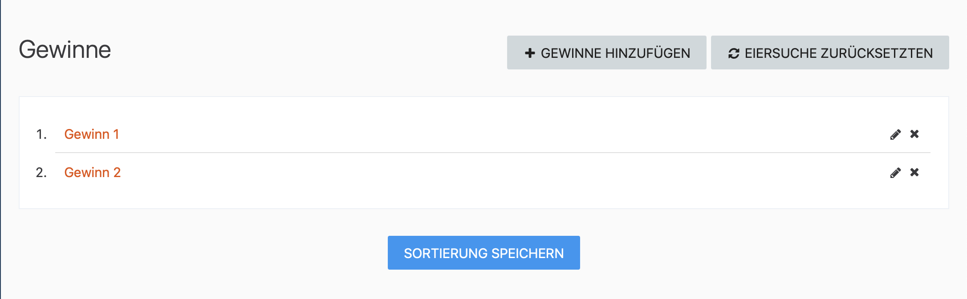967x299 pixels.
Task: Click the refresh icon on Eiersuche zurücksetzen
Action: point(734,53)
